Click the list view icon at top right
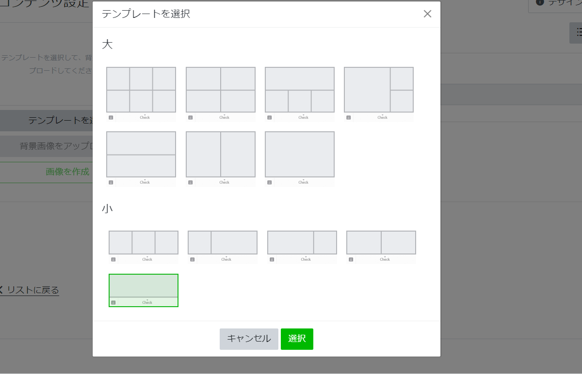The image size is (582, 374). 578,32
